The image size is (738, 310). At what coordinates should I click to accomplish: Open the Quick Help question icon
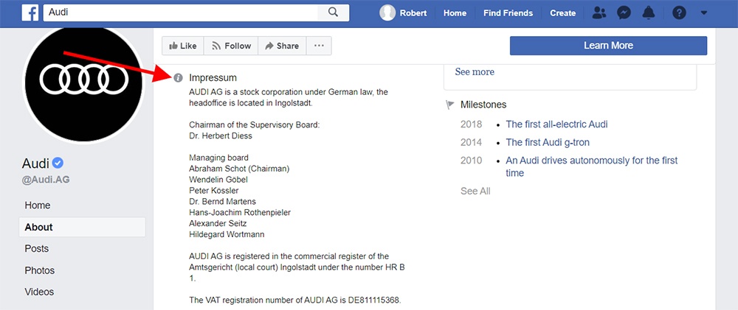point(679,13)
